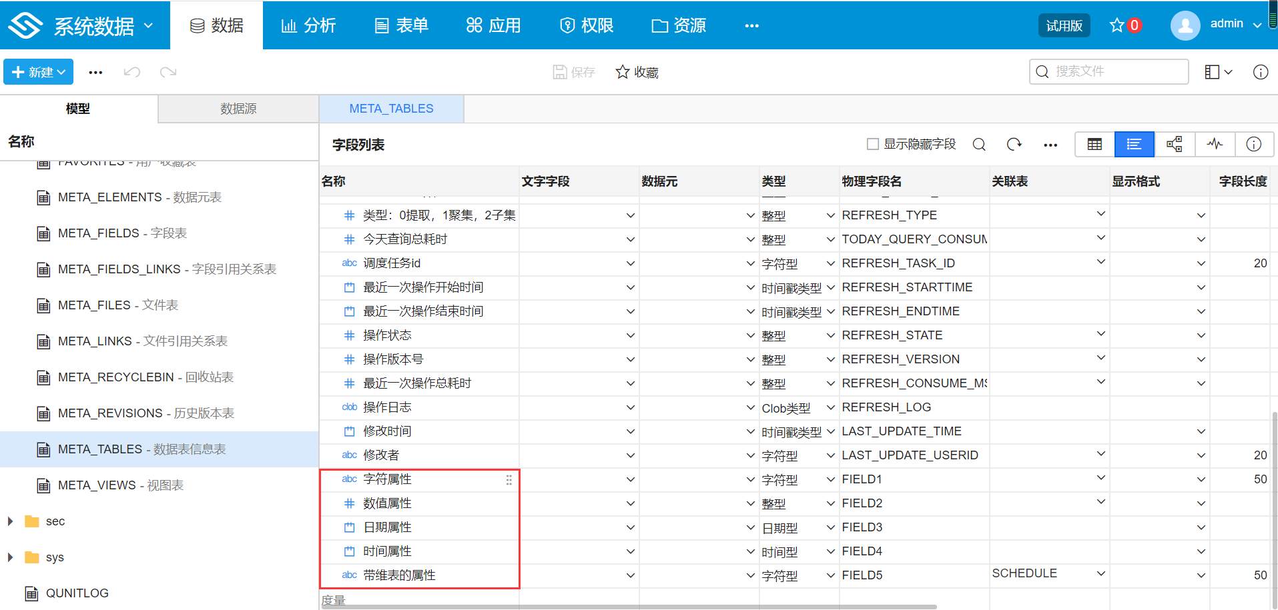Open the field list search magnifier icon
Screen dimensions: 1278x610
[x=979, y=144]
